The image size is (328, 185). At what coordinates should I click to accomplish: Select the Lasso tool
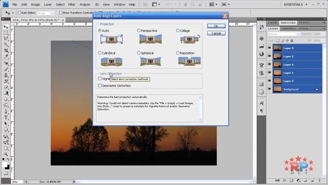click(x=6, y=39)
